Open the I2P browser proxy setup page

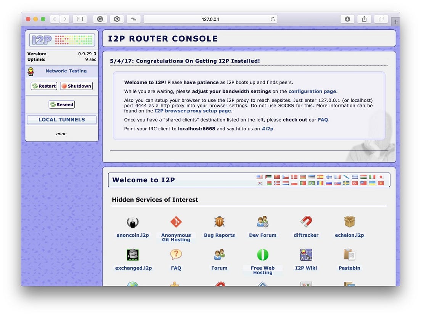point(193,111)
